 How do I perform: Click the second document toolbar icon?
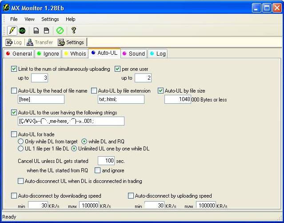pos(47,30)
